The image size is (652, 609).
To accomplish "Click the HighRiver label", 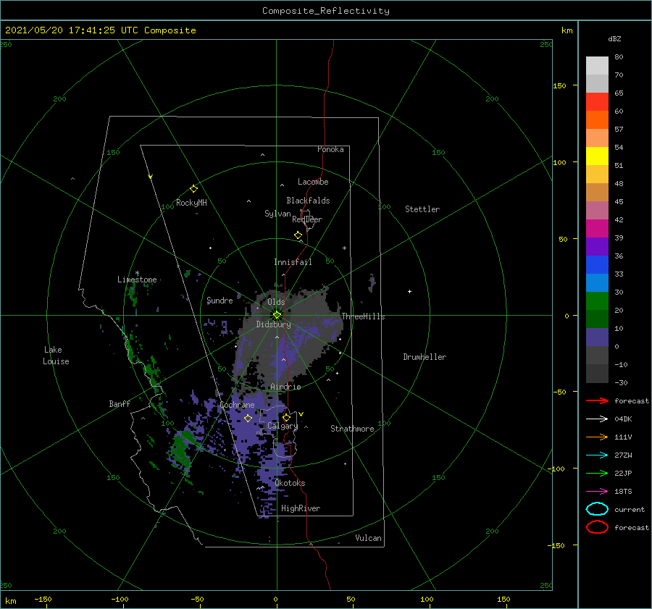I will (x=300, y=508).
